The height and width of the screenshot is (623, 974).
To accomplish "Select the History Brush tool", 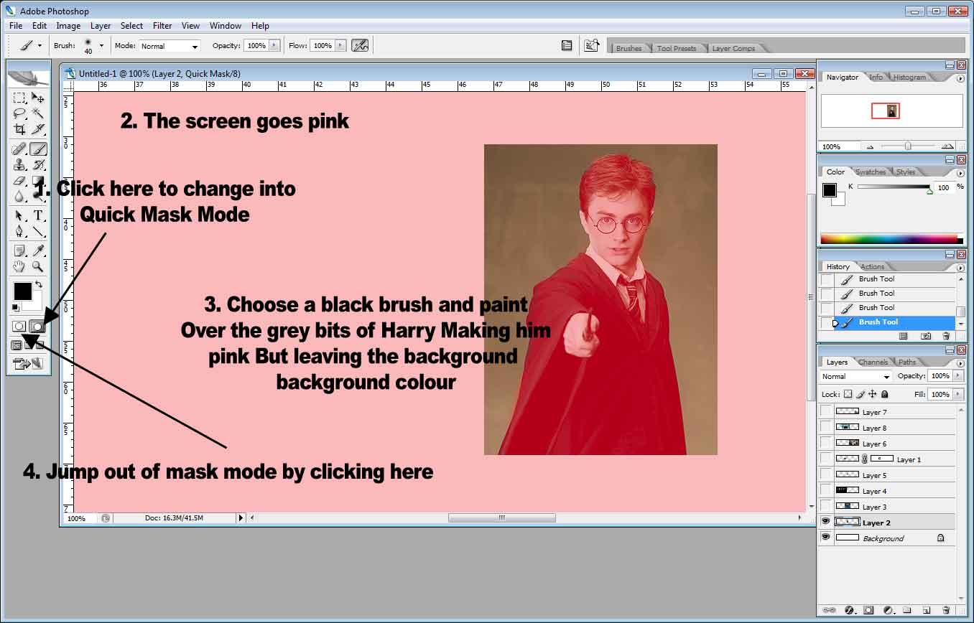I will (x=38, y=165).
